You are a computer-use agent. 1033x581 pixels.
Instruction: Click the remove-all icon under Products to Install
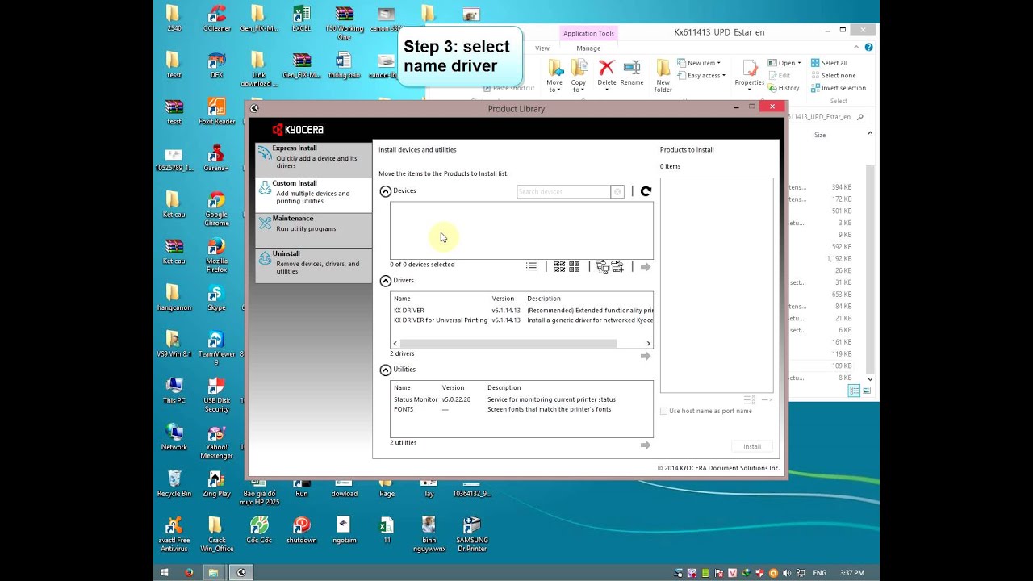[749, 399]
